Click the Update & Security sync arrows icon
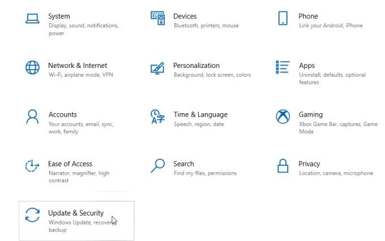 point(33,215)
